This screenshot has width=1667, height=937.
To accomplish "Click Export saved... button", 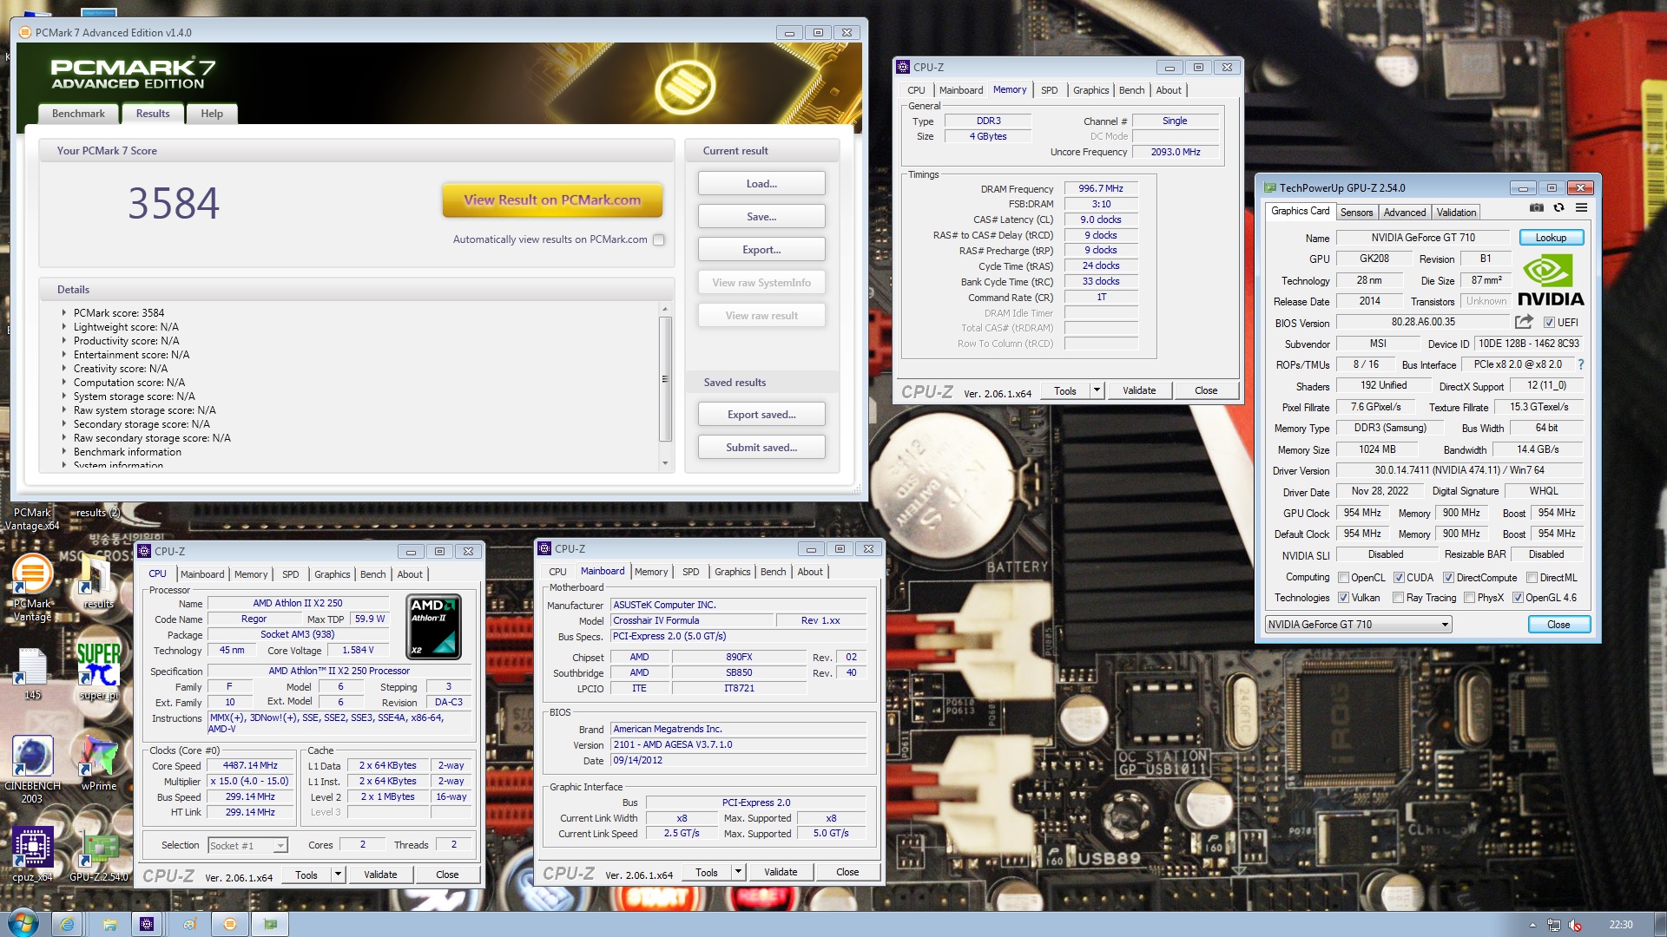I will point(761,415).
